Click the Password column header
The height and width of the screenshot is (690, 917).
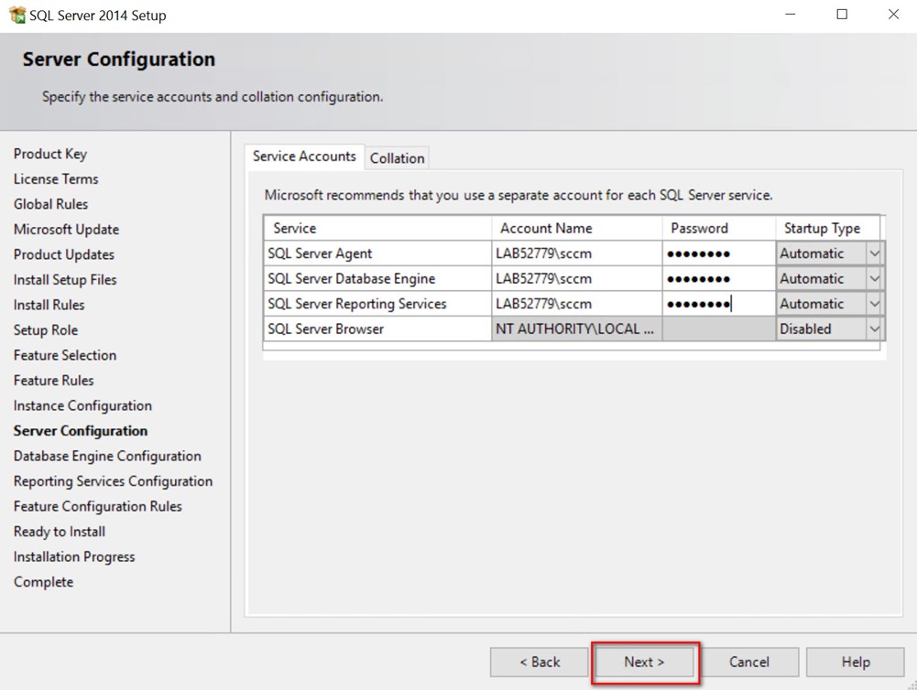[x=719, y=228]
